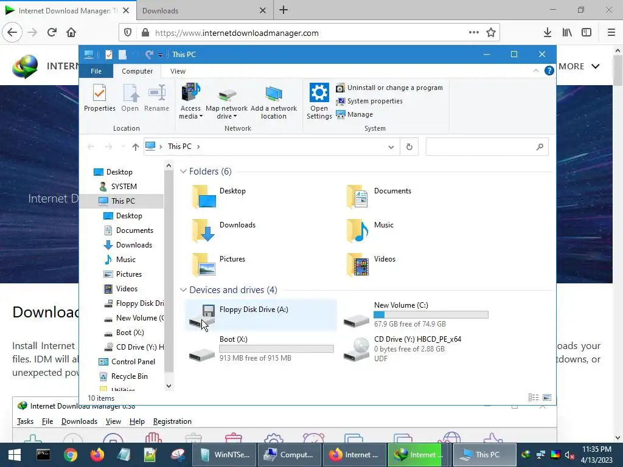Select Floppy Disk Drive (A:) item
The image size is (623, 467).
pos(261,316)
